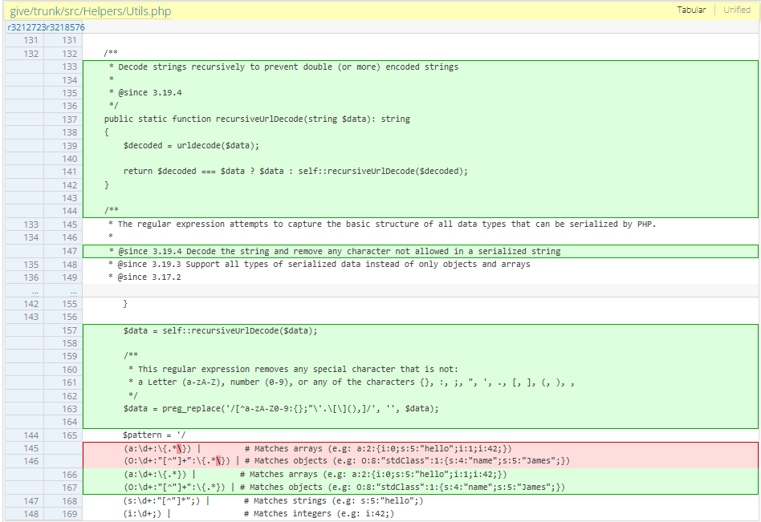This screenshot has height=522, width=761.
Task: Click old line number 145
Action: pyautogui.click(x=31, y=449)
